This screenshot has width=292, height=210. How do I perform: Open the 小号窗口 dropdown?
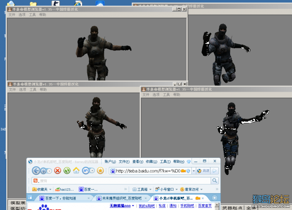(x=166, y=189)
